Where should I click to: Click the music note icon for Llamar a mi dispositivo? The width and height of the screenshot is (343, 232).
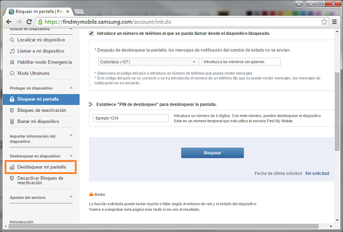[x=12, y=51]
